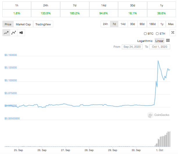Select the 180d chart range button
Image resolution: width=178 pixels, height=154 pixels.
pyautogui.click(x=152, y=24)
